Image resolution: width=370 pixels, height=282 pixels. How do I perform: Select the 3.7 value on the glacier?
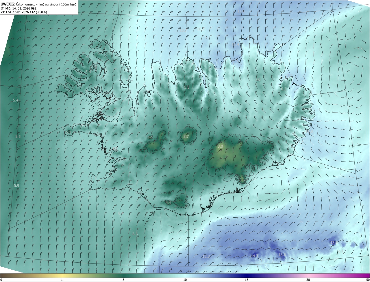186,136
